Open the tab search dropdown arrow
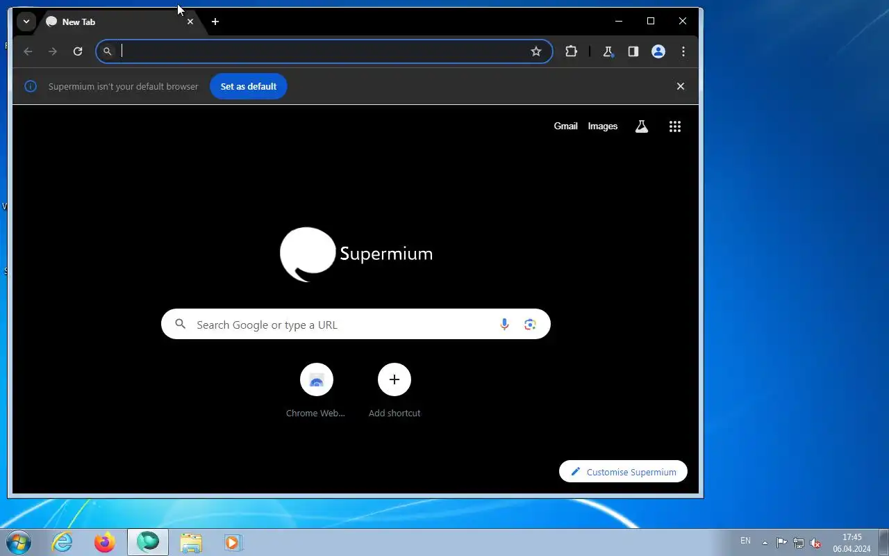889x556 pixels. point(26,22)
